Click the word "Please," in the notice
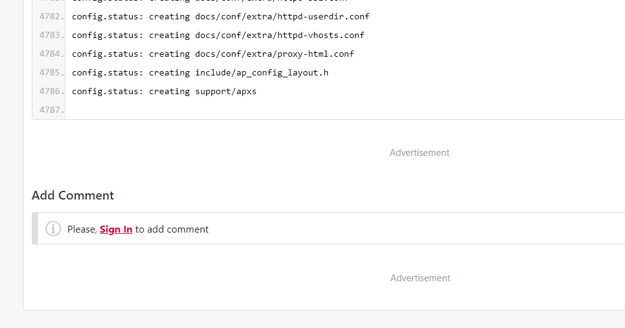The height and width of the screenshot is (328, 625). (82, 229)
